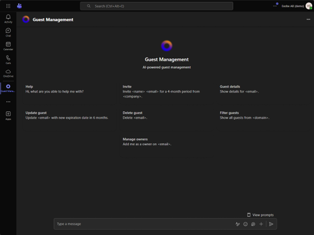Screen dimensions: 314x235
Task: Send the message with arrow icon
Action: (x=271, y=224)
